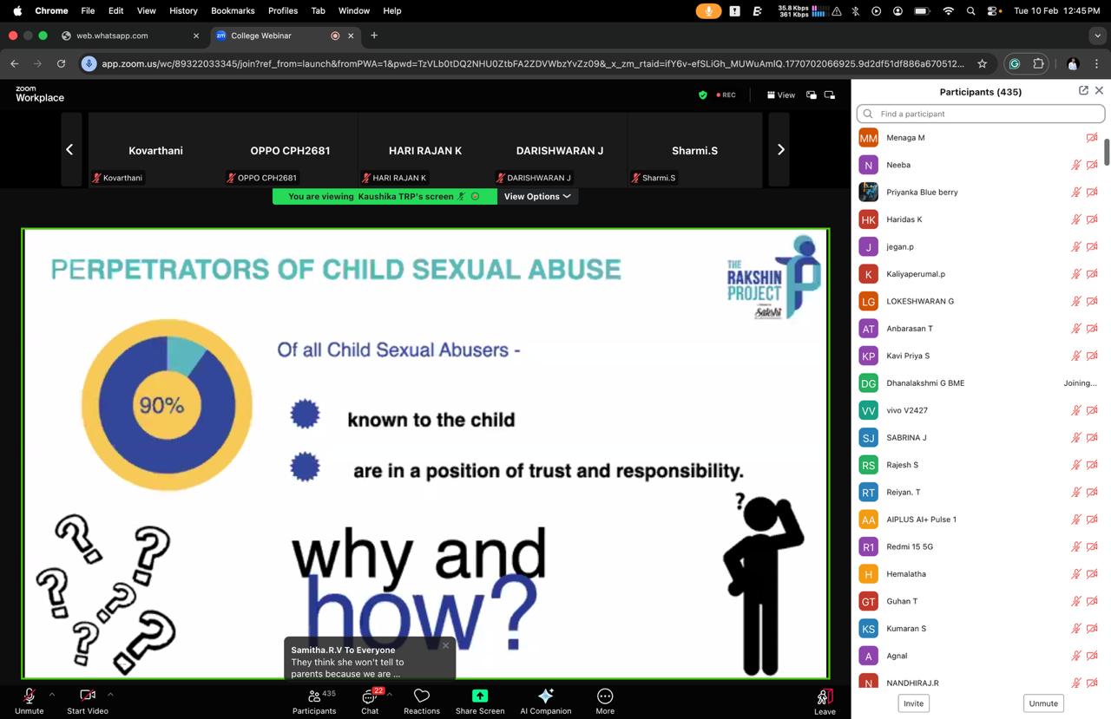Image resolution: width=1111 pixels, height=719 pixels.
Task: Open the View layout button
Action: 781,95
